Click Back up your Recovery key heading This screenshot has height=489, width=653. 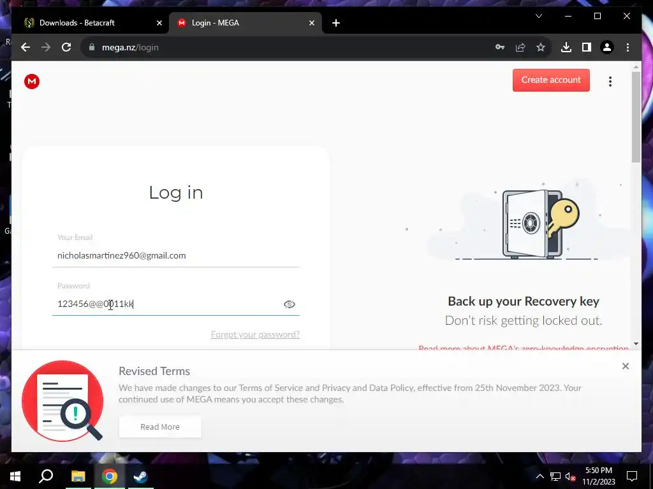pos(524,301)
